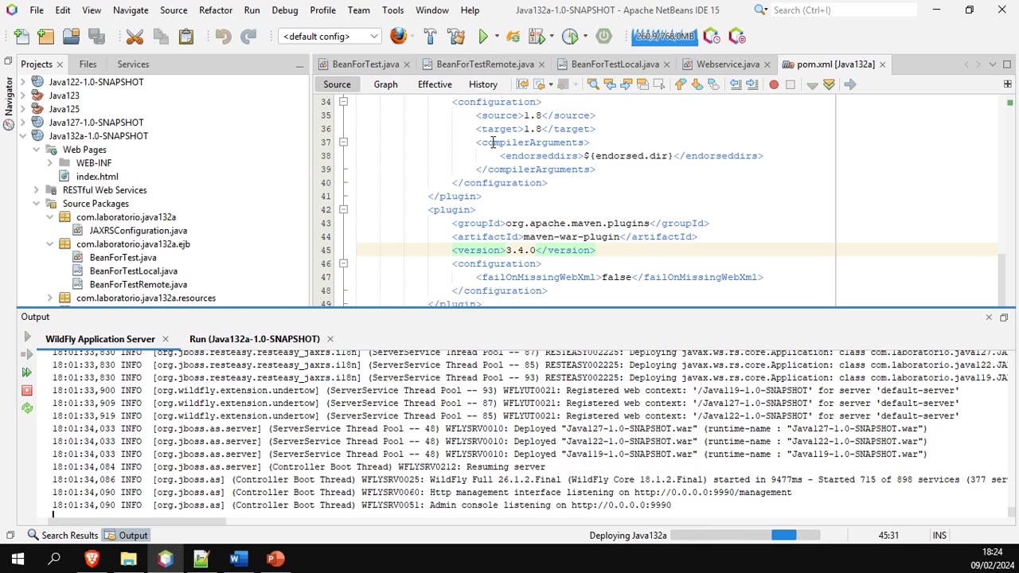Click the Undo arrow icon
The image size is (1019, 573).
tap(223, 37)
